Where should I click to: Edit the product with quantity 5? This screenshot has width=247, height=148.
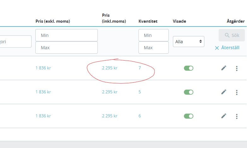point(224,92)
